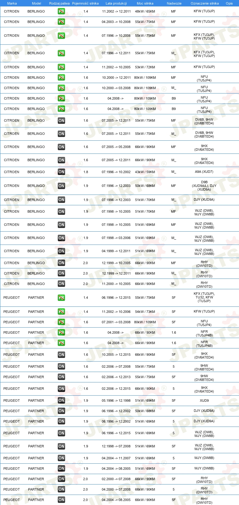Select the ON icon in the 04.1999 -> 12.2011 row
Viewport: 239px width, 505px height.
click(x=61, y=251)
